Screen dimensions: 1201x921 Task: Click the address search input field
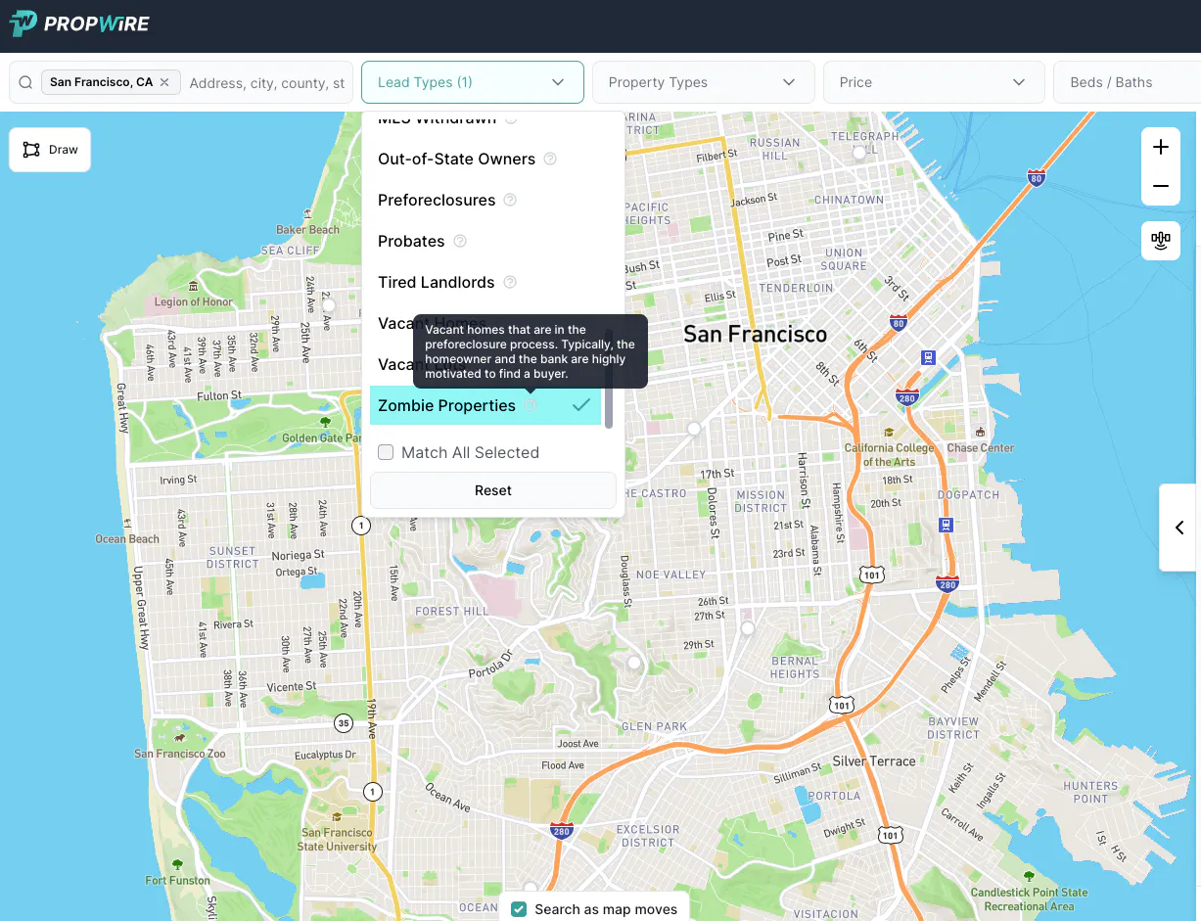coord(268,82)
